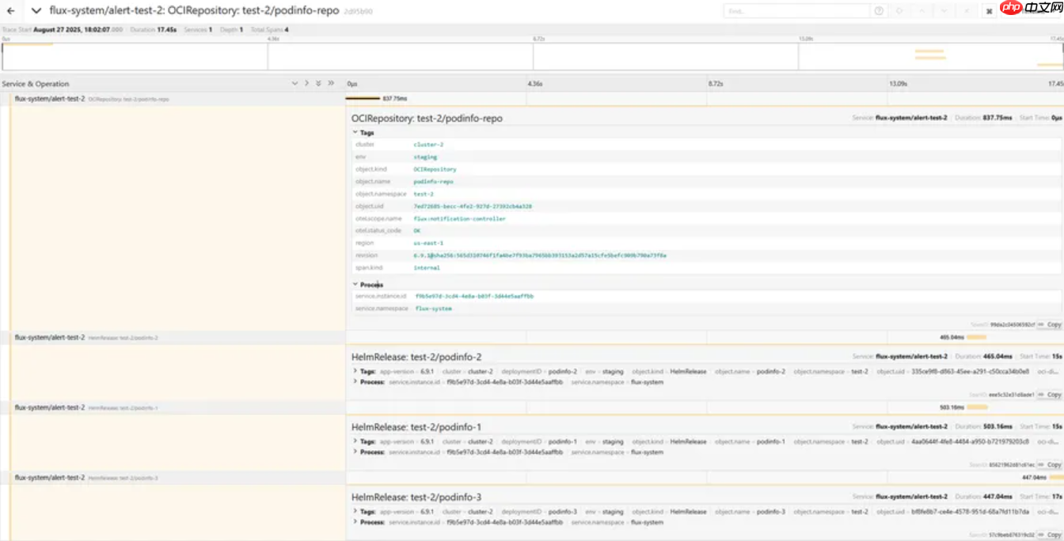Go to next search result arrow
The height and width of the screenshot is (541, 1064).
(944, 11)
